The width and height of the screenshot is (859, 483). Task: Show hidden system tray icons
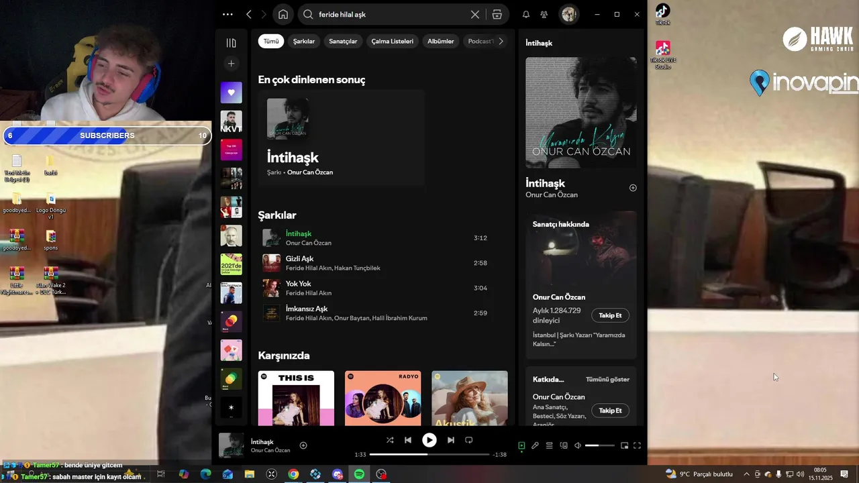coord(746,474)
